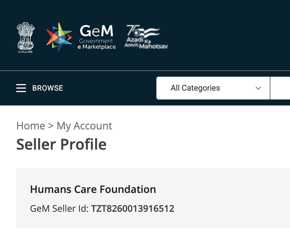
Task: Select the GeM Seller Id value
Action: click(x=133, y=208)
